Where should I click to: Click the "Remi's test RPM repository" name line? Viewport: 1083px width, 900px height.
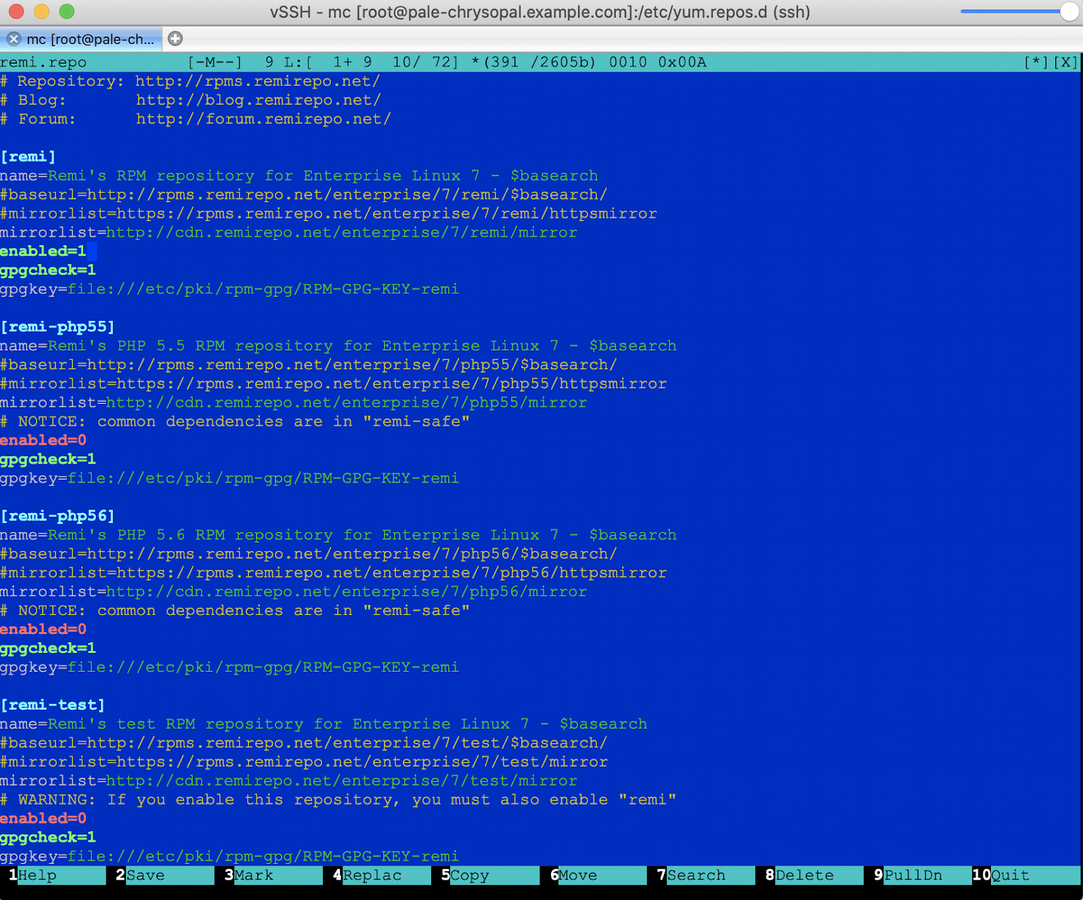324,724
